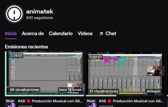Click the 68 visualizaciones label

25,90
